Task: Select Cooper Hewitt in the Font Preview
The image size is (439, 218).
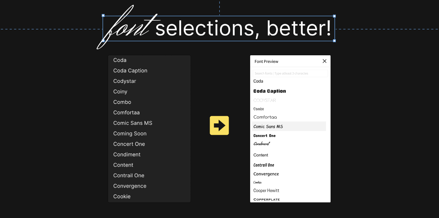Action: 266,190
